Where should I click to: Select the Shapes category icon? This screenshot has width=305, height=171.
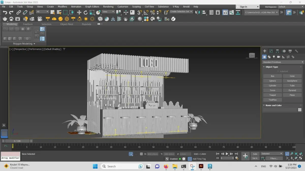click(269, 57)
